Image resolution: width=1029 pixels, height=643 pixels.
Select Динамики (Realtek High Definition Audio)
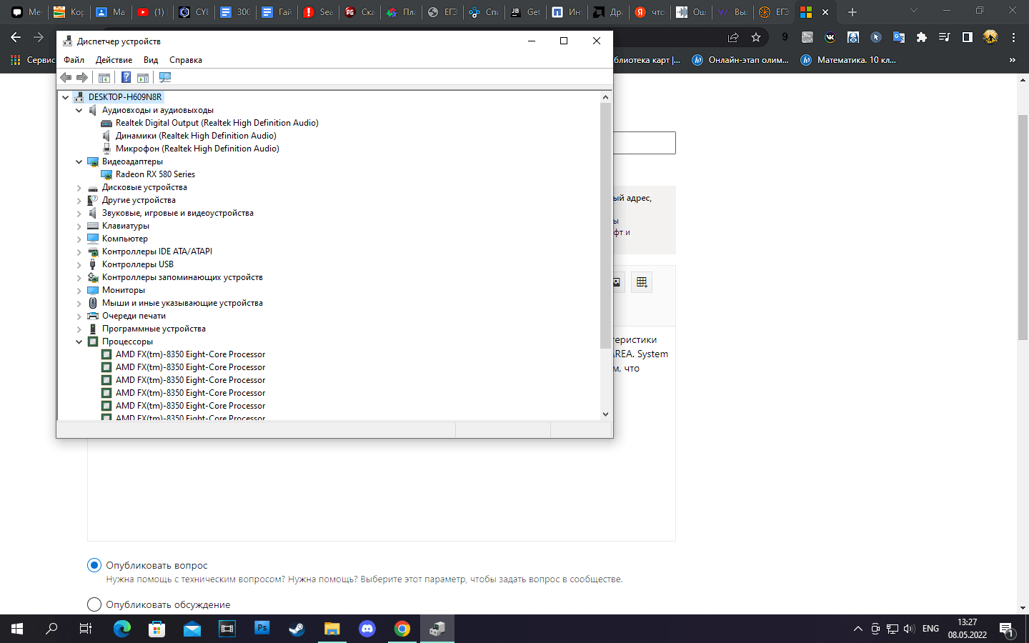(x=196, y=136)
